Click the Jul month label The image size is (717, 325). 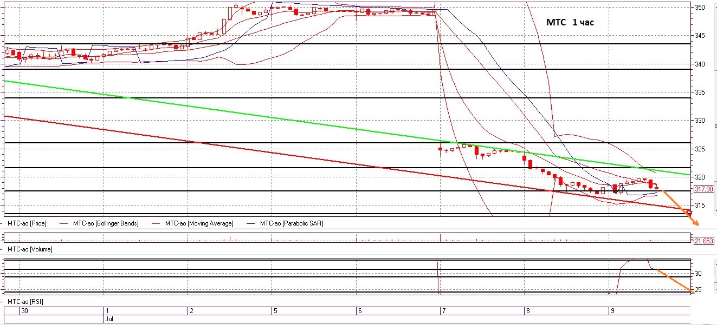[108, 319]
